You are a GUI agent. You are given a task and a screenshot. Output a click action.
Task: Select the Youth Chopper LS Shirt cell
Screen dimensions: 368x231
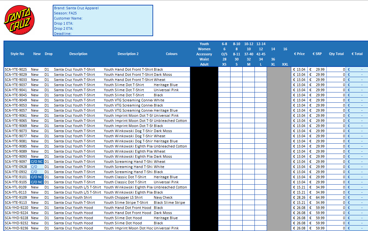(x=123, y=197)
